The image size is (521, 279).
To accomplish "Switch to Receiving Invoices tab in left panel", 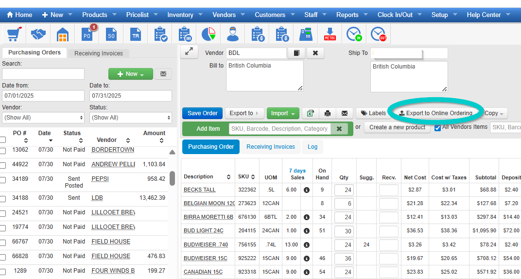I will (98, 53).
